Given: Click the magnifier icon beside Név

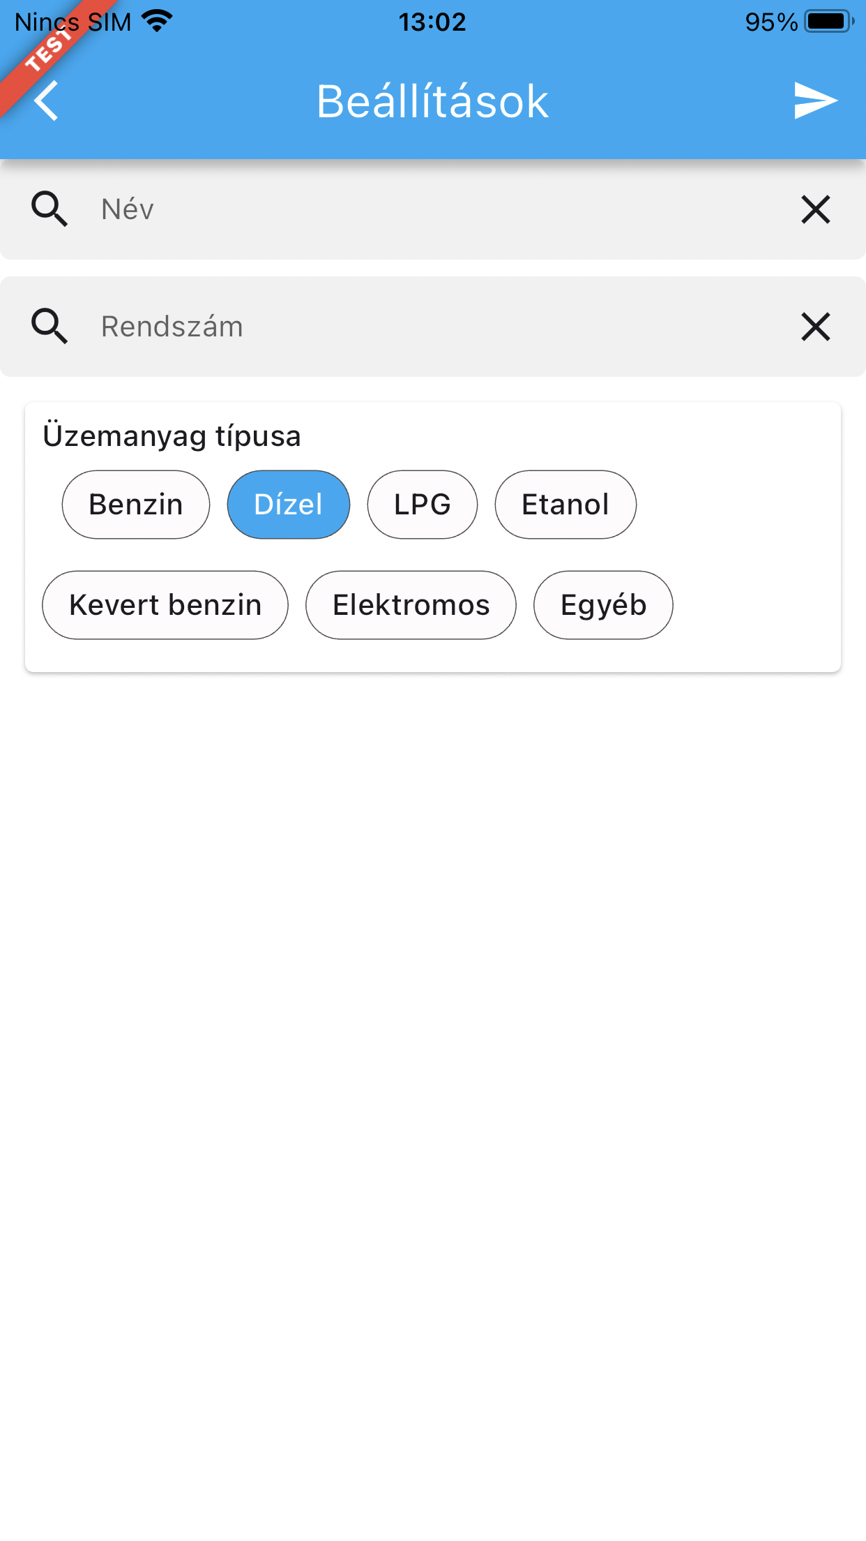Looking at the screenshot, I should 50,209.
